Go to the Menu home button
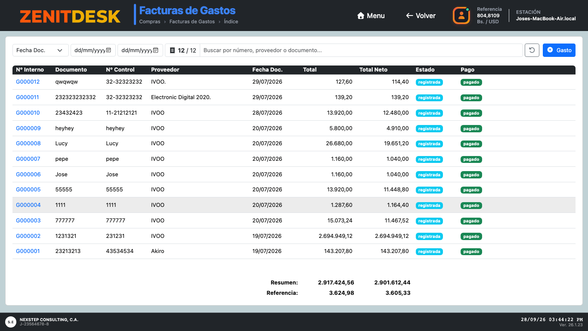 point(371,16)
